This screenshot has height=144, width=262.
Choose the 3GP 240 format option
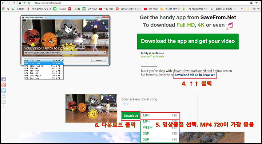[160, 133]
